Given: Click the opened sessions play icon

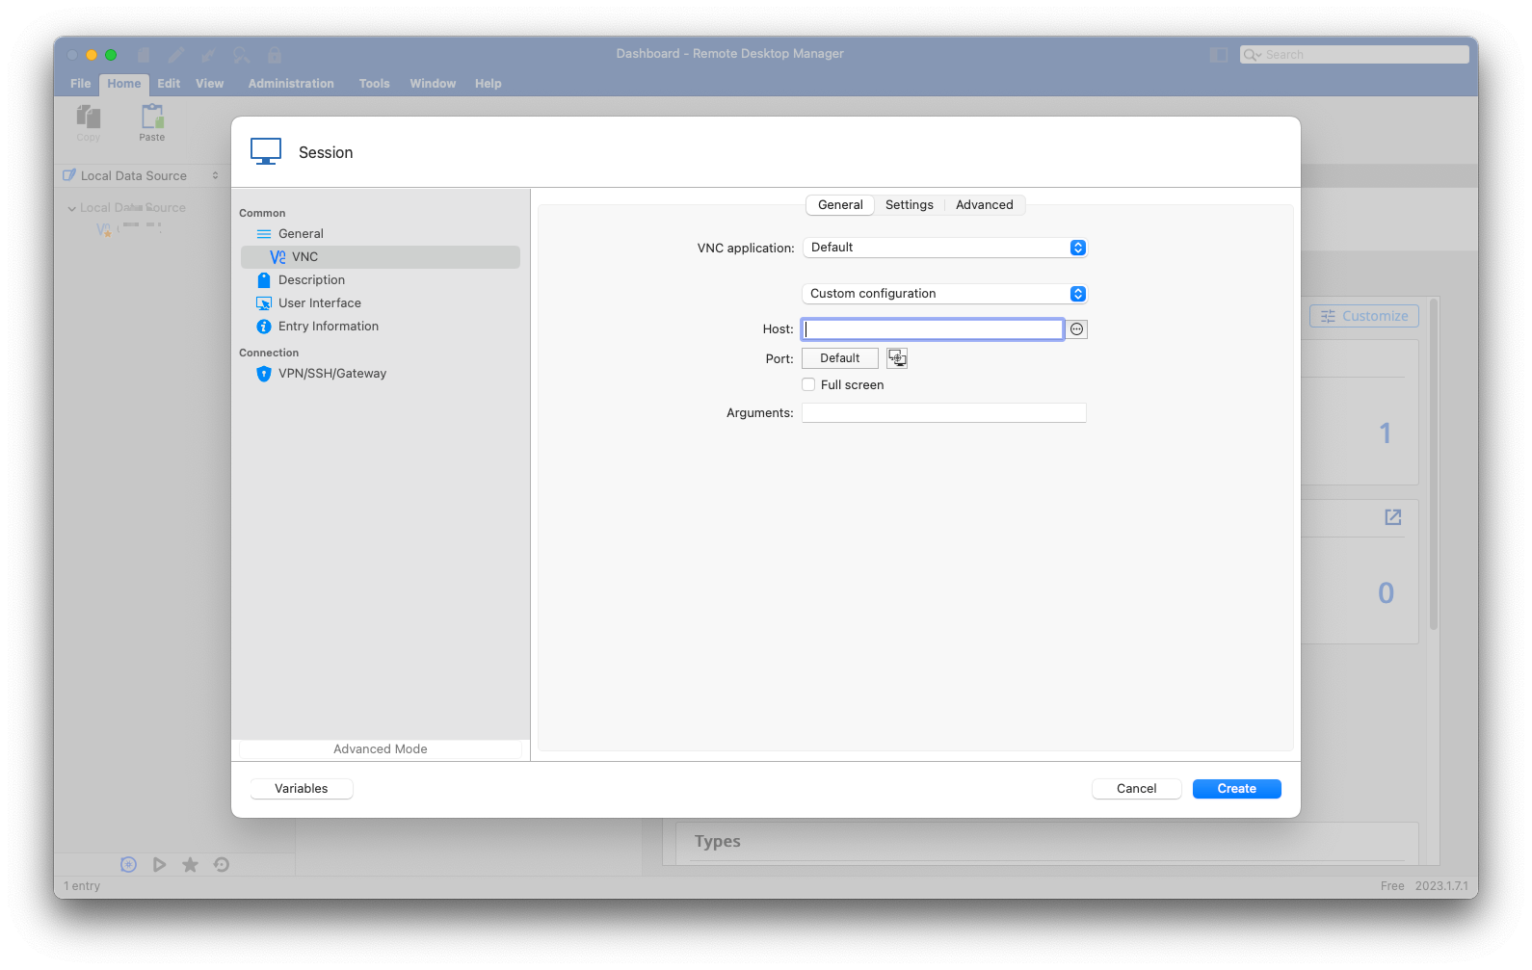Looking at the screenshot, I should coord(159,865).
